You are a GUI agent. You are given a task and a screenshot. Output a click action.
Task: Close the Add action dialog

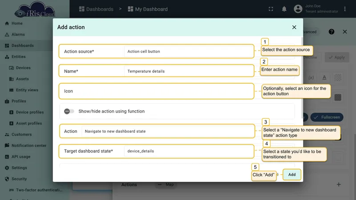tap(294, 27)
